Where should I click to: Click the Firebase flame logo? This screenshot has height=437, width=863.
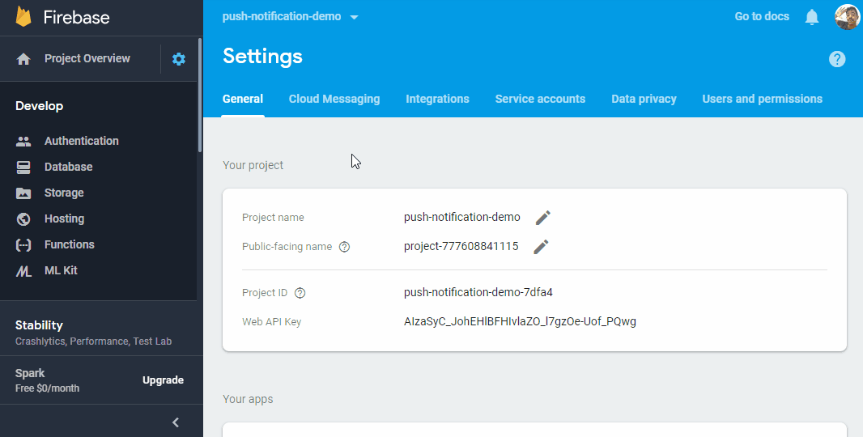[x=23, y=17]
